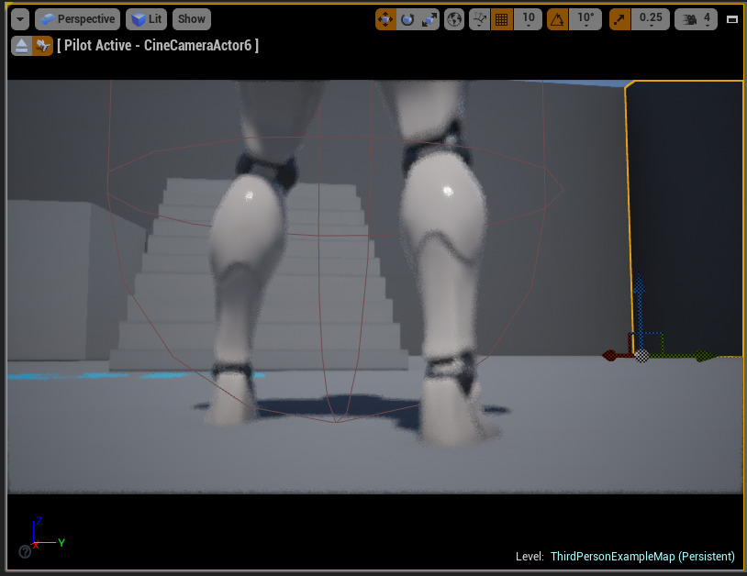Open the grid snap size 10 dropdown

point(528,19)
